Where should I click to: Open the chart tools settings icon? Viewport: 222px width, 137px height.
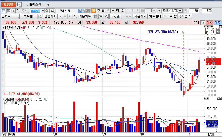tap(95, 16)
